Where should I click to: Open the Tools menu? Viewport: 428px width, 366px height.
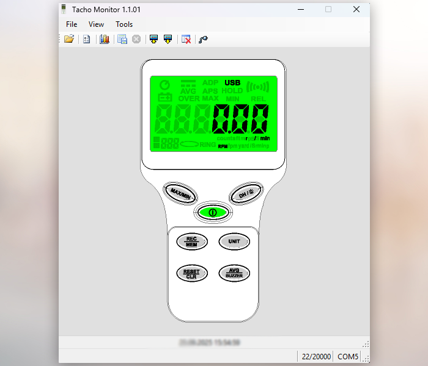pos(124,24)
